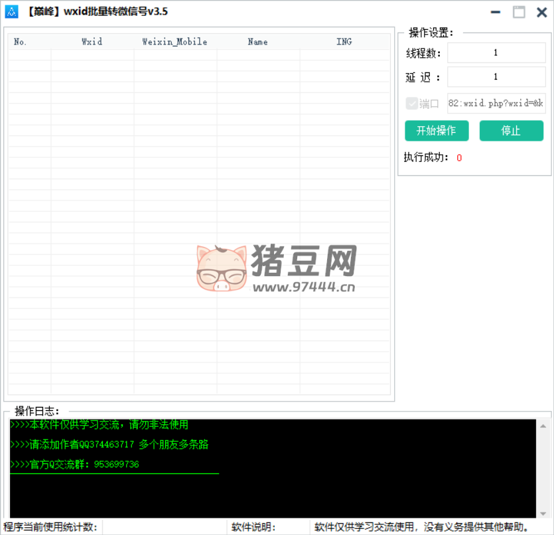Close the wxid converter window
The image size is (554, 535).
[541, 12]
